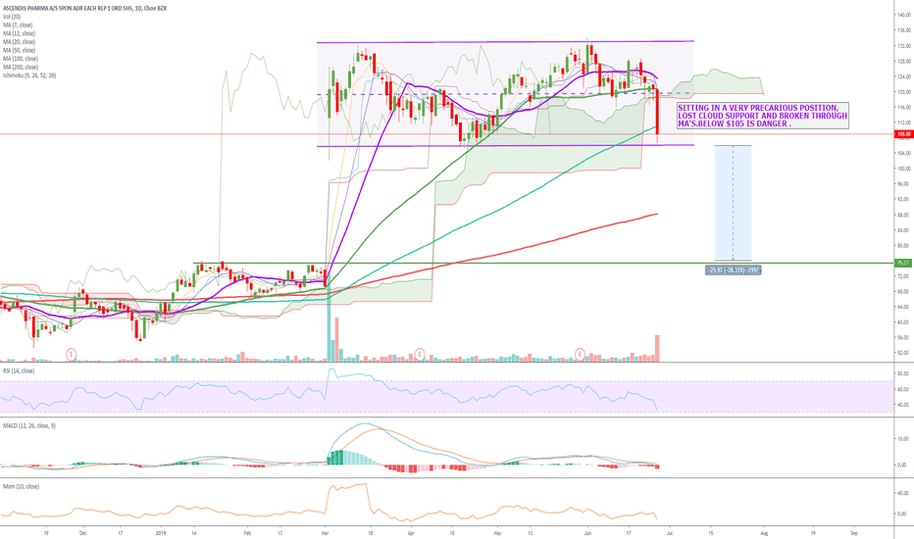Click the Mar label on the time axis
This screenshot has height=539, width=914.
[x=325, y=532]
